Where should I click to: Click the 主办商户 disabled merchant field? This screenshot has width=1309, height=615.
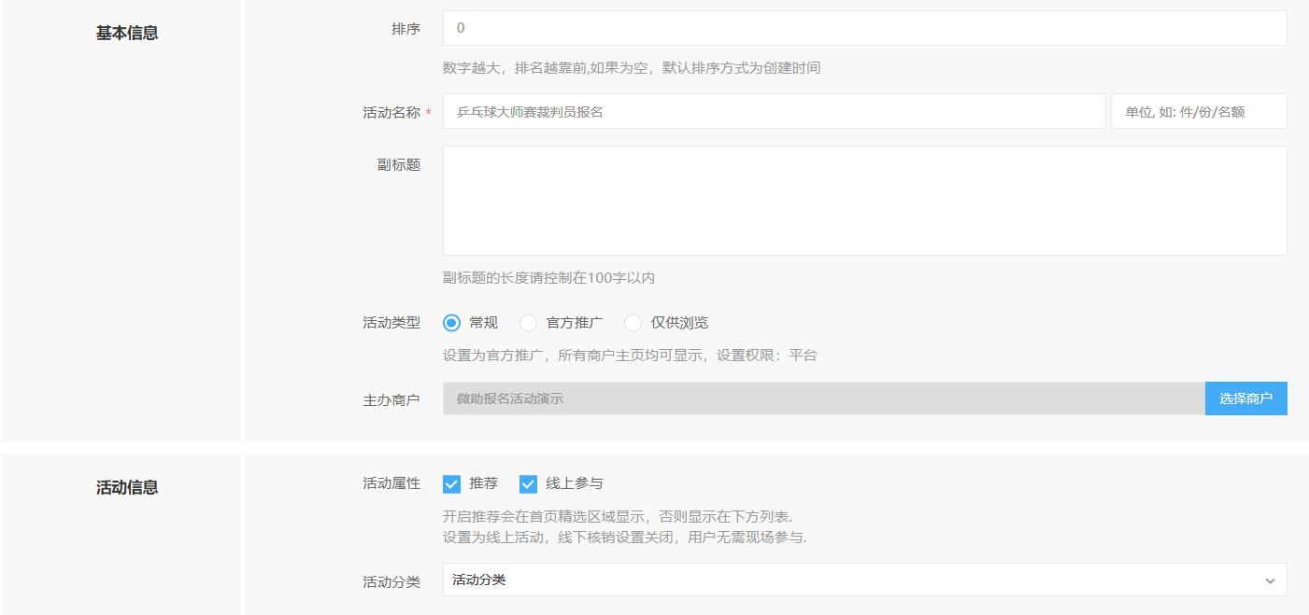[x=823, y=398]
